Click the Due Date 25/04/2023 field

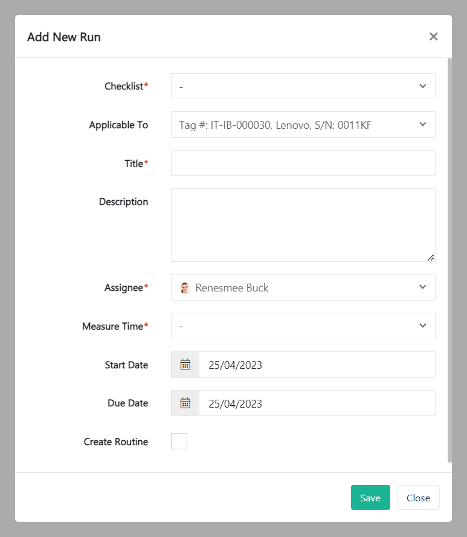pyautogui.click(x=317, y=403)
